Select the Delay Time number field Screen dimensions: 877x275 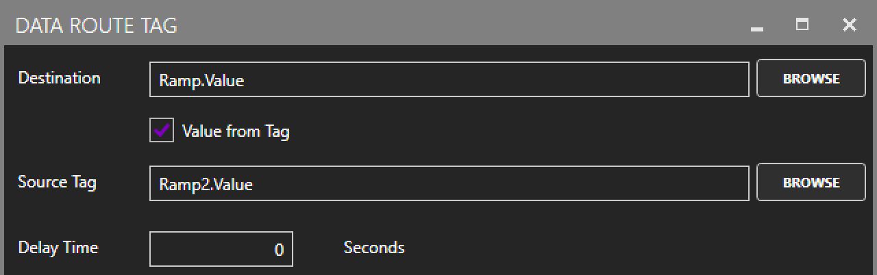[x=221, y=249]
